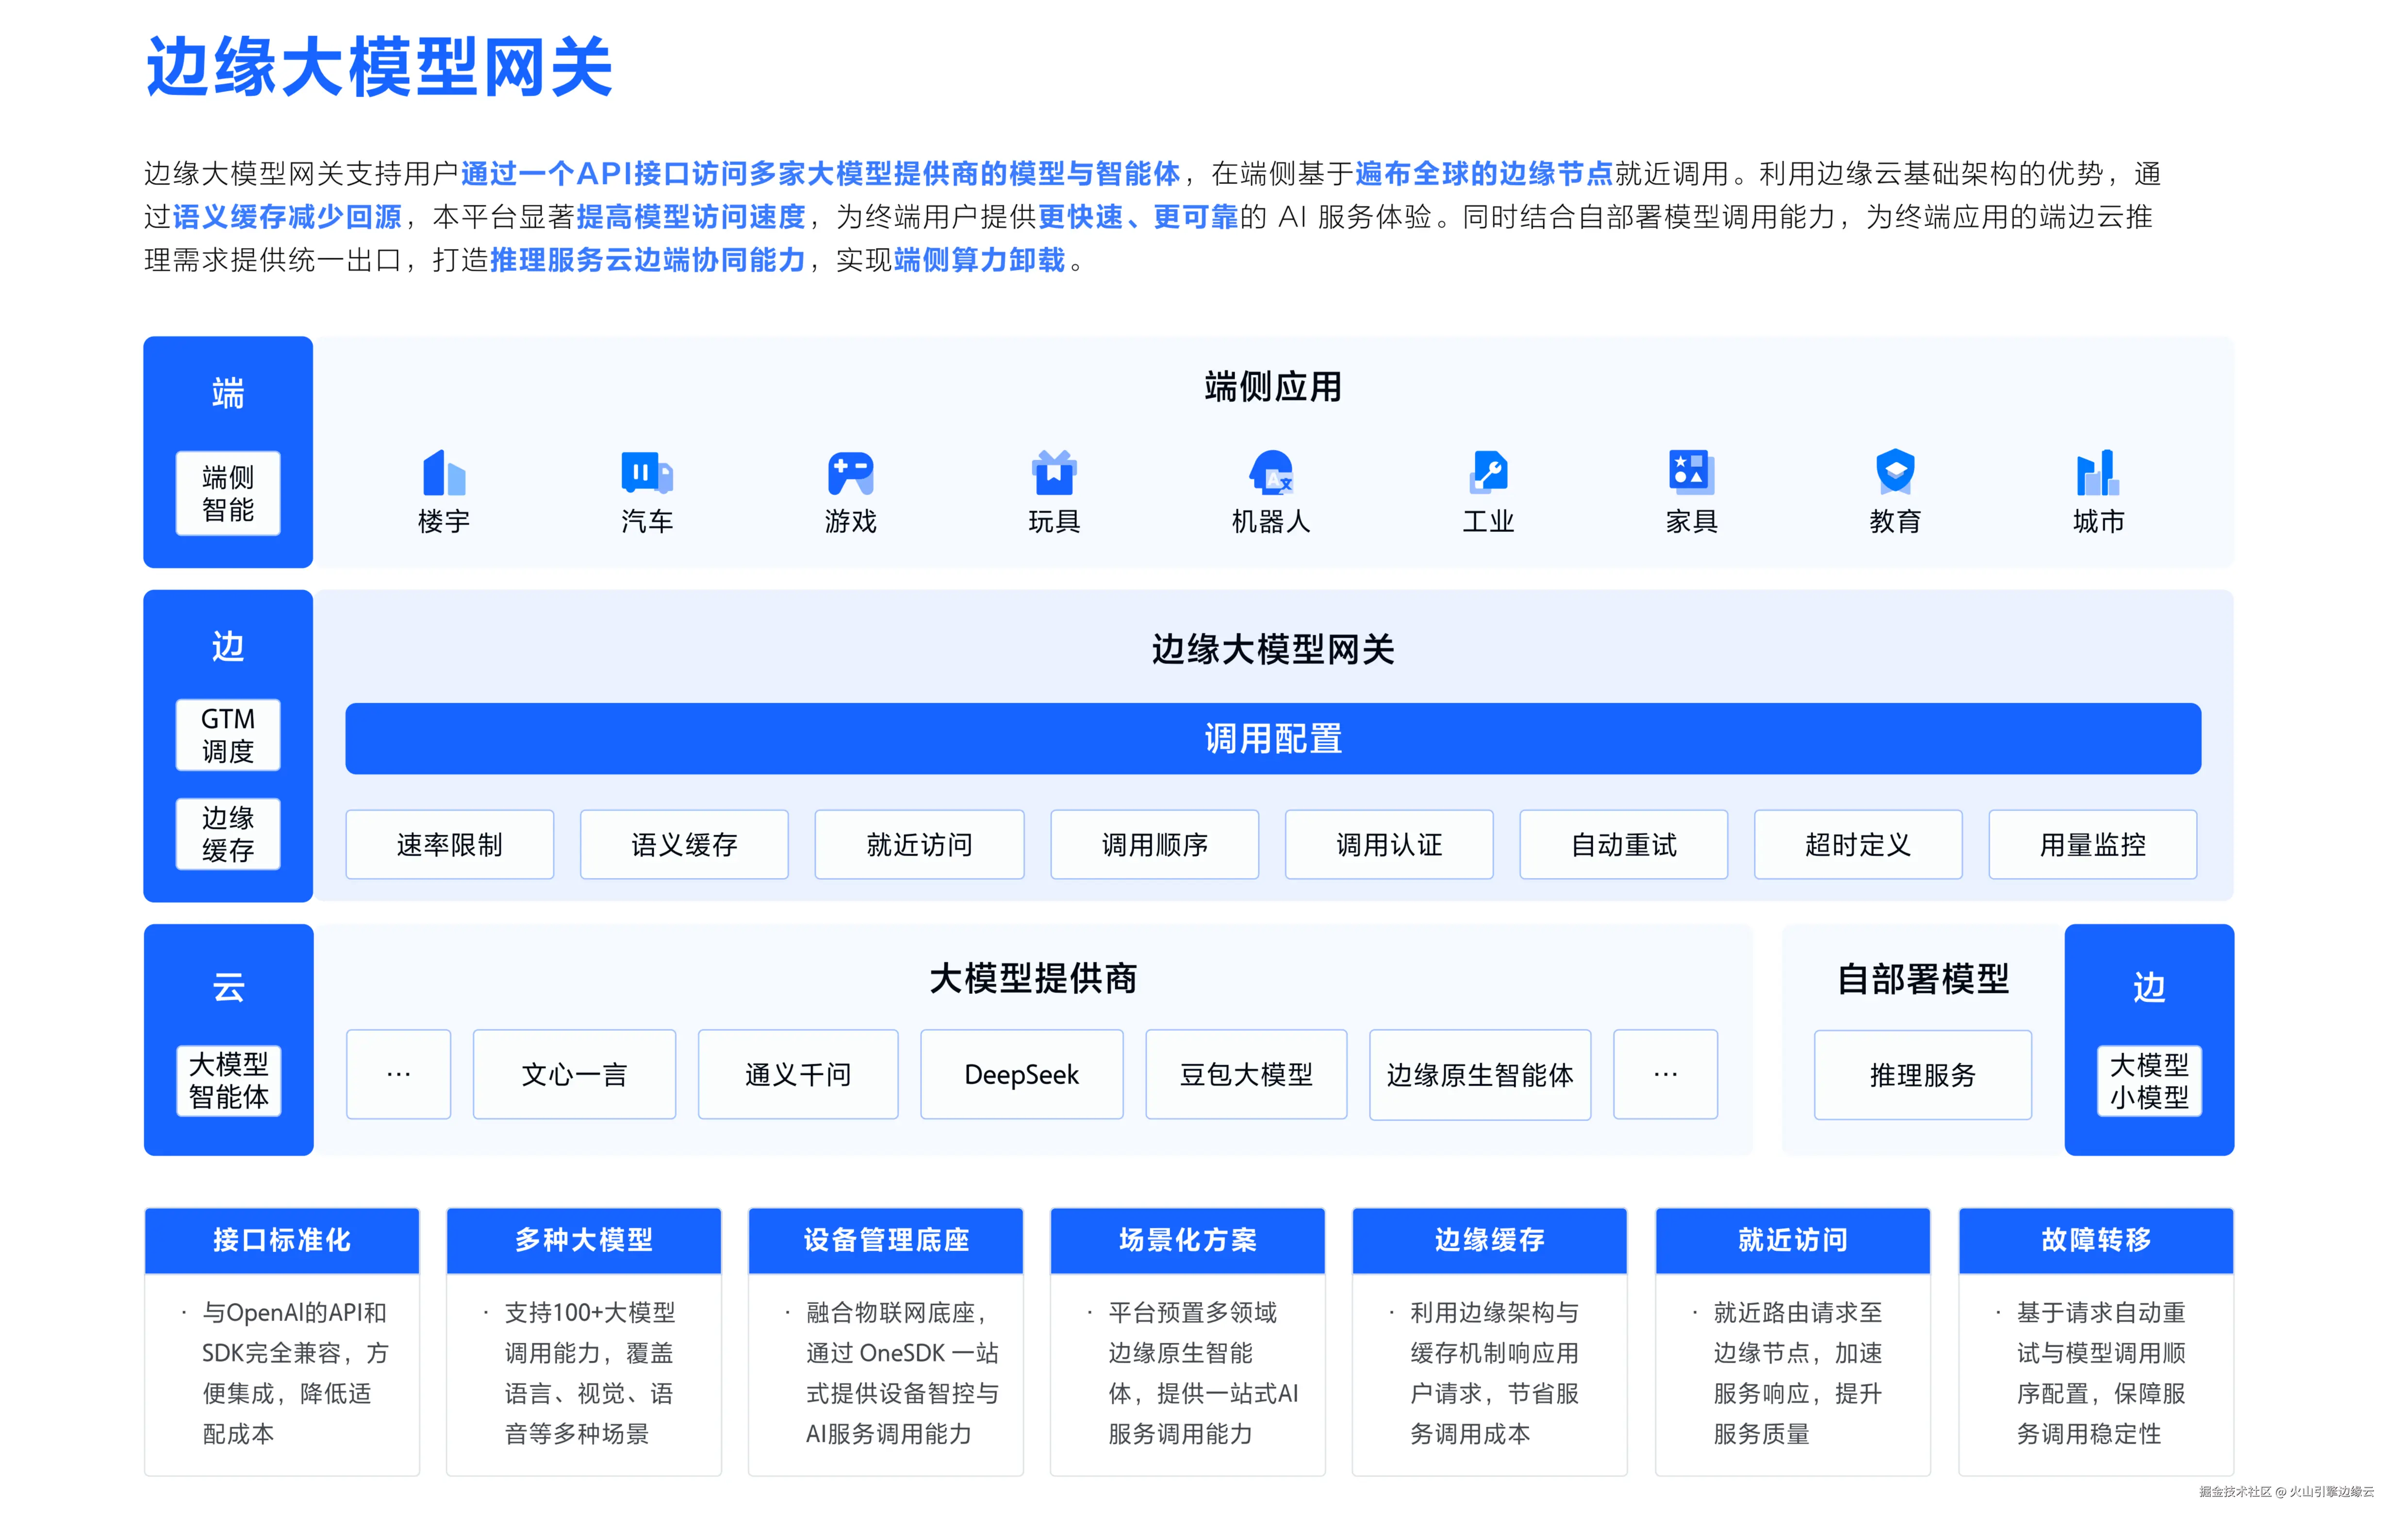Select the 豆包大模型 provider box
Screen dimensions: 2408x1532
coord(1246,1075)
